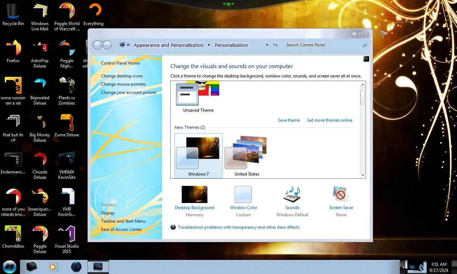Select the Windows 7 Aero theme
This screenshot has height=274, width=457.
pos(199,156)
